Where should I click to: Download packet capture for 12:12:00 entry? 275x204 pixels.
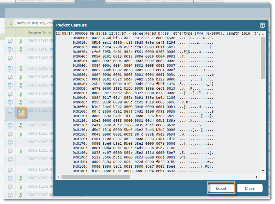point(21,50)
